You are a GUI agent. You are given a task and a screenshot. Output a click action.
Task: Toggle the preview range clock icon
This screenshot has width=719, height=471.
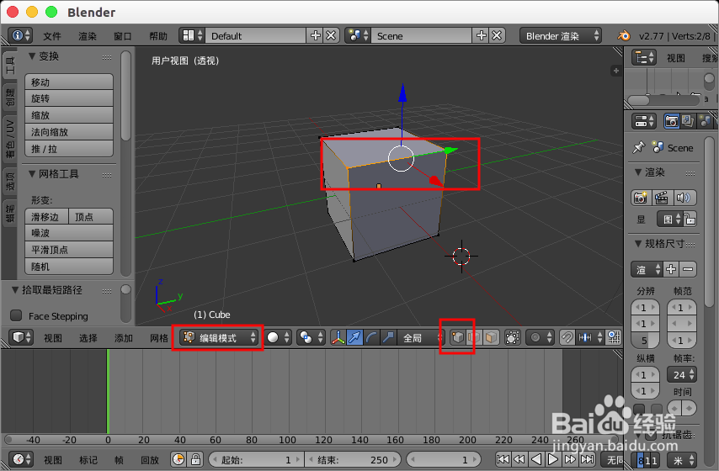coord(178,459)
